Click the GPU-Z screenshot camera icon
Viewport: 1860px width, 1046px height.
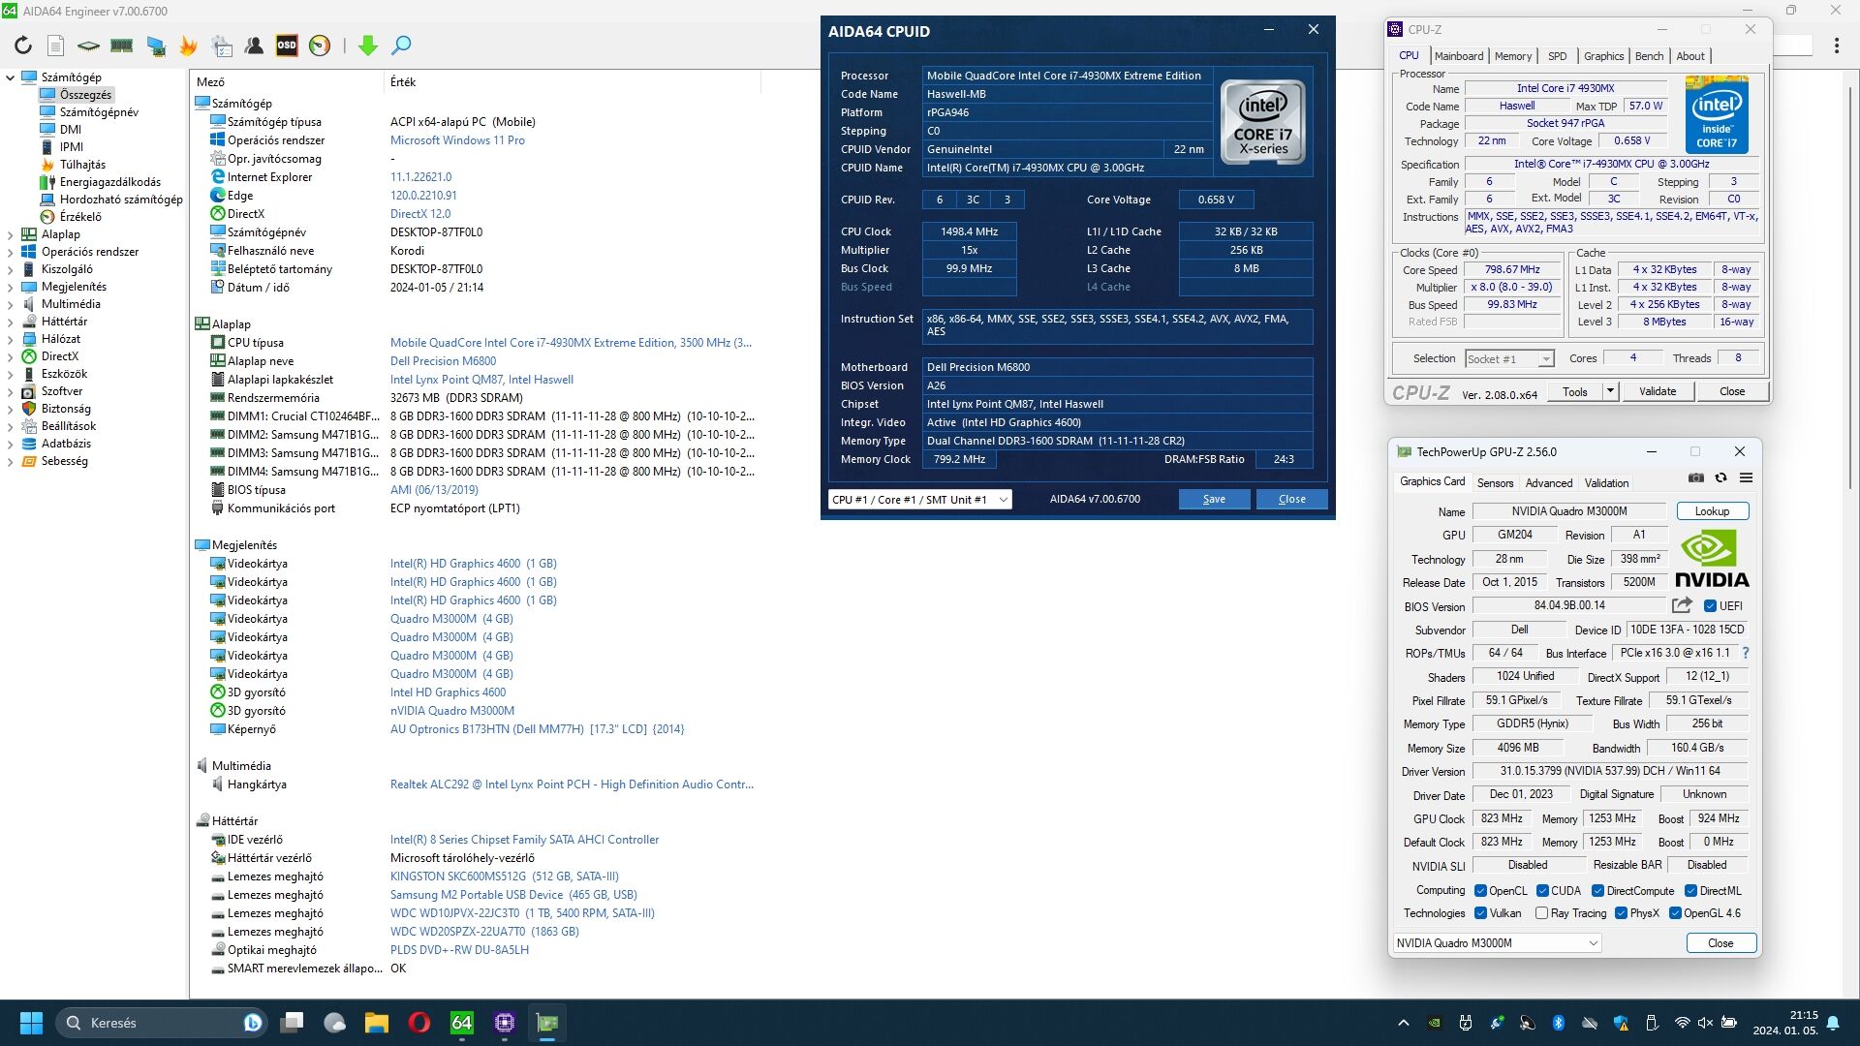(1695, 478)
